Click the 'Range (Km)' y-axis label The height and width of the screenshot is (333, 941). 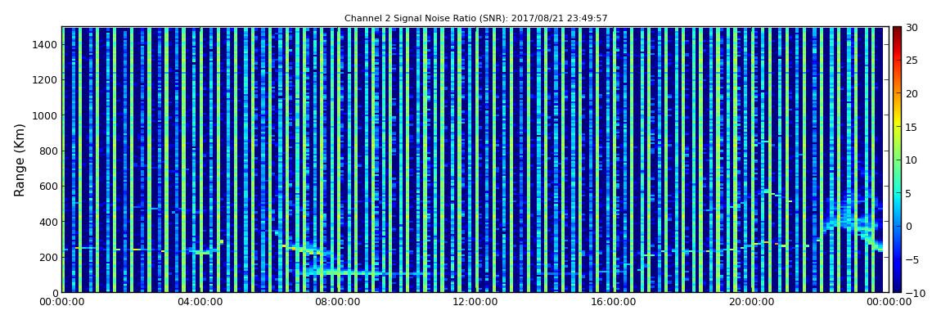click(20, 160)
